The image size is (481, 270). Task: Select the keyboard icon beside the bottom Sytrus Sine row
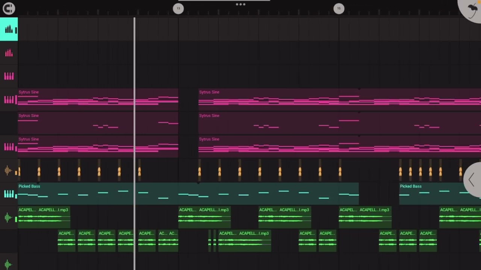[x=9, y=147]
